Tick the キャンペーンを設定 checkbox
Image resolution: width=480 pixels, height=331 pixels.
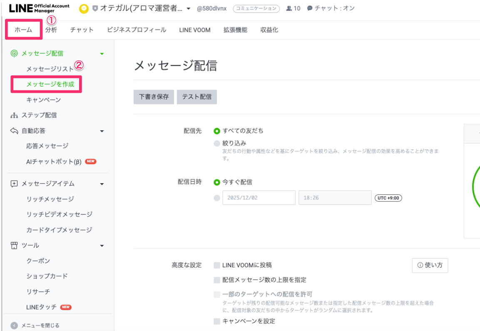click(x=216, y=321)
